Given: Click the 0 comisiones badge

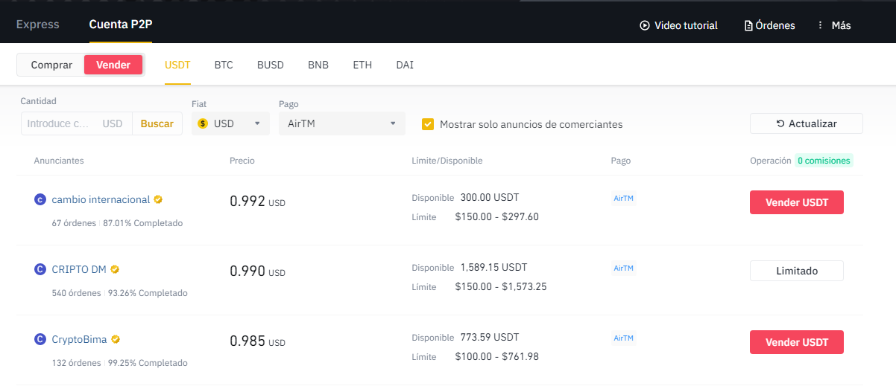Looking at the screenshot, I should 824,160.
